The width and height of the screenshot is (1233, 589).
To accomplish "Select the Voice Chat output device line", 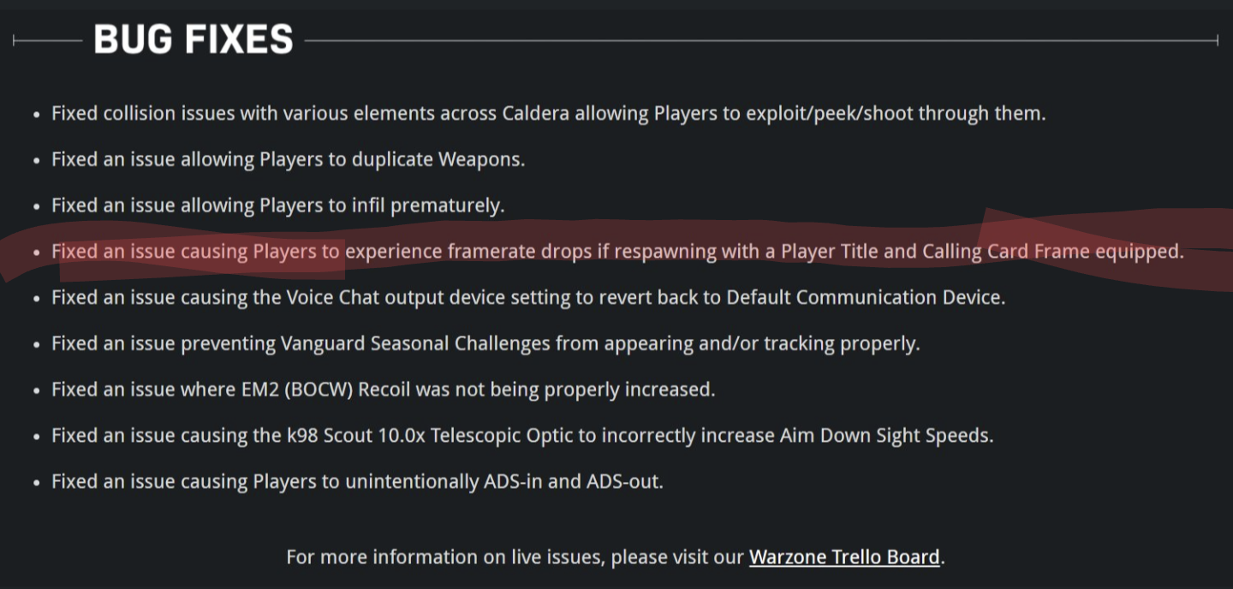I will pyautogui.click(x=528, y=298).
